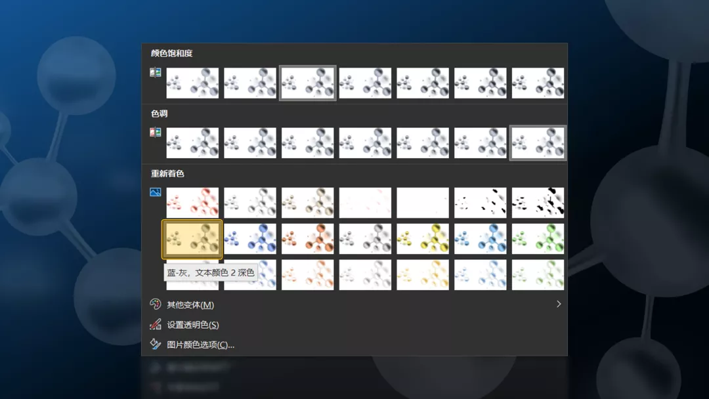This screenshot has height=399, width=709.
Task: Click the picture color options icon
Action: click(x=156, y=344)
